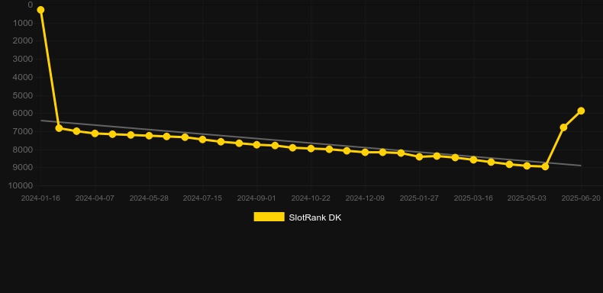Click the 2025-05-03 x-axis date label
This screenshot has height=293, width=603.
(527, 198)
